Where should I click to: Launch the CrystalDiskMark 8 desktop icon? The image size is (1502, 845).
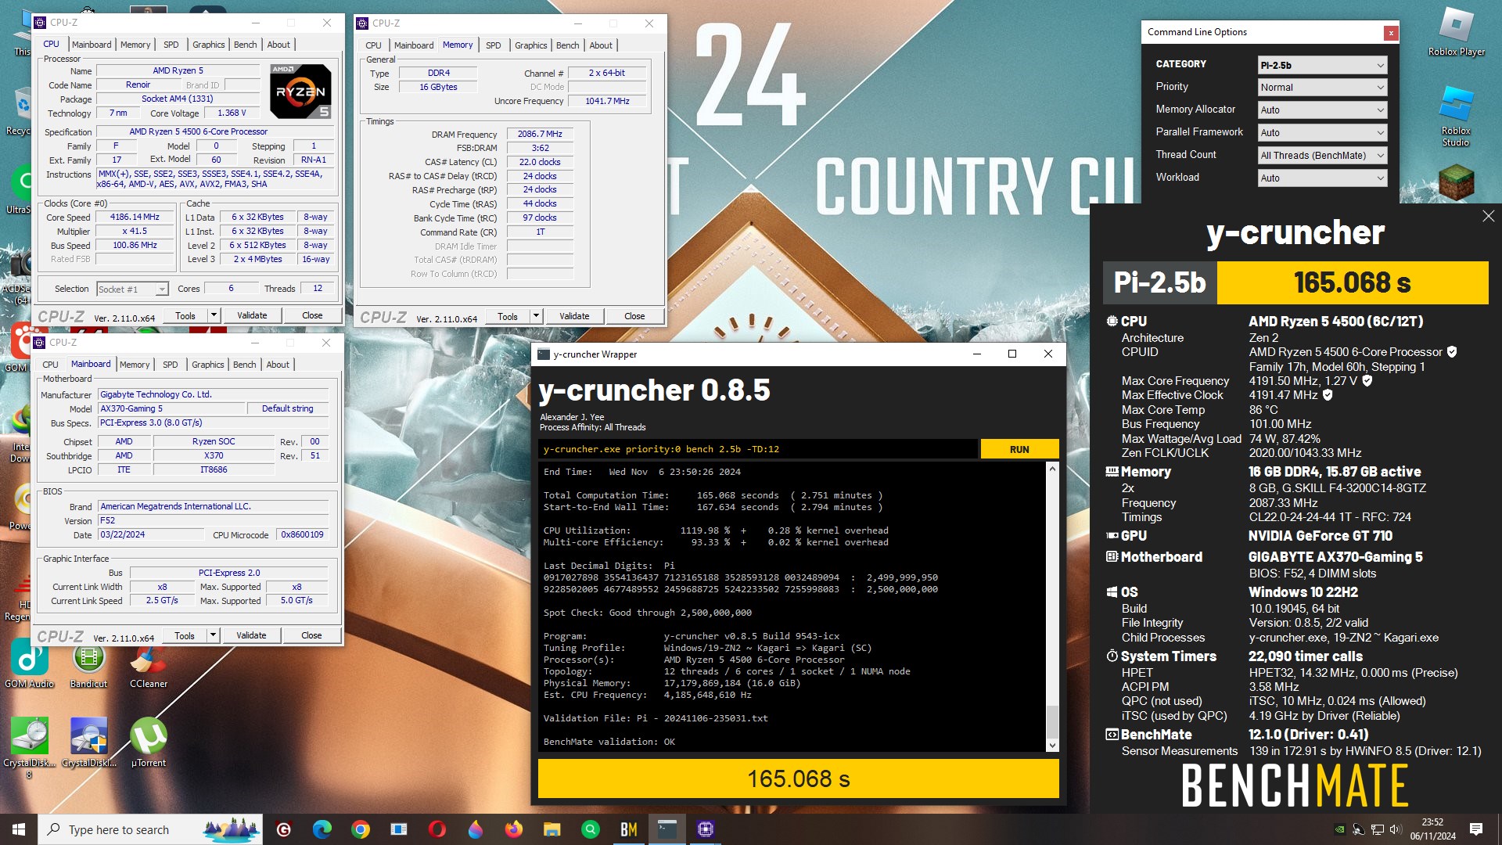(29, 746)
